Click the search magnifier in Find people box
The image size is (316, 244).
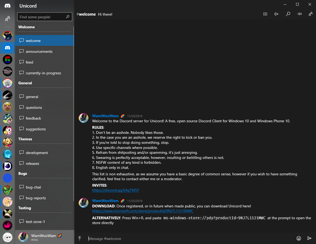[x=68, y=17]
